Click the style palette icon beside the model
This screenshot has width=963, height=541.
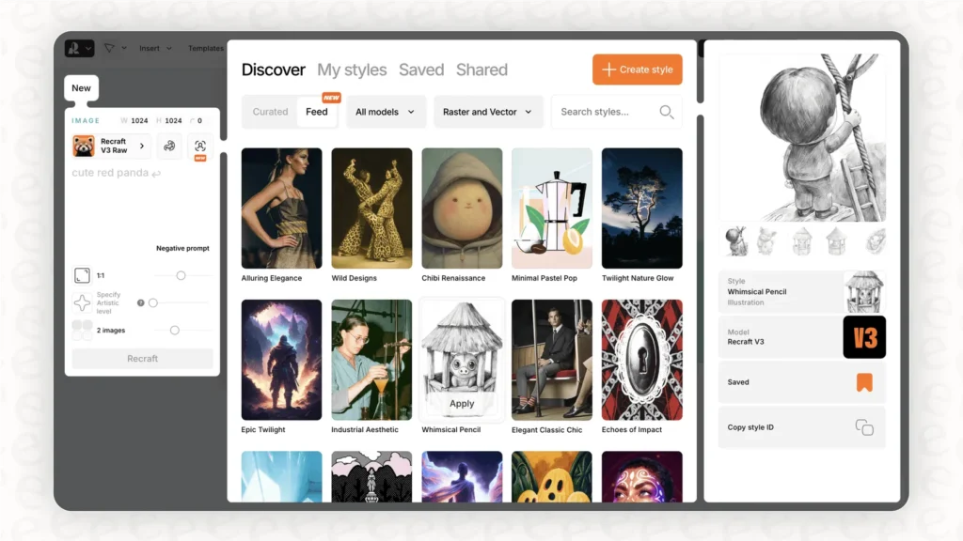tap(169, 146)
